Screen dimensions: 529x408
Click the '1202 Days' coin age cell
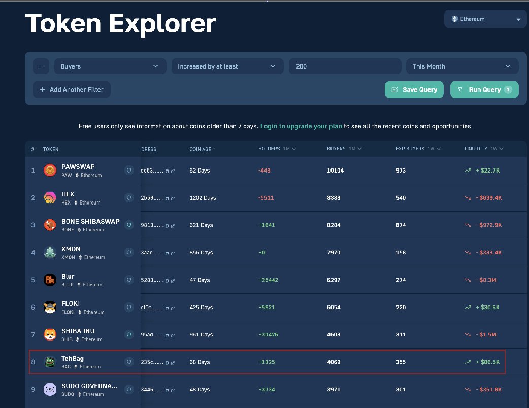click(x=203, y=197)
